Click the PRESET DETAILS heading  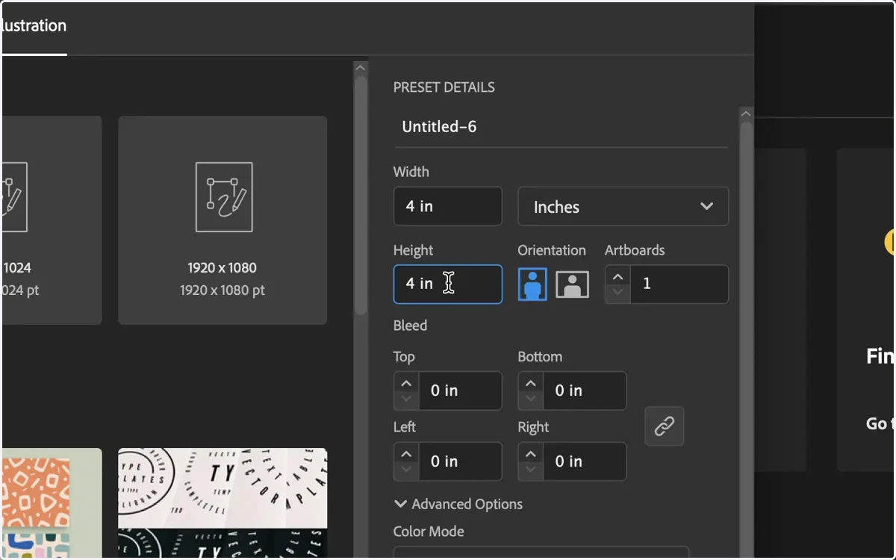tap(444, 87)
